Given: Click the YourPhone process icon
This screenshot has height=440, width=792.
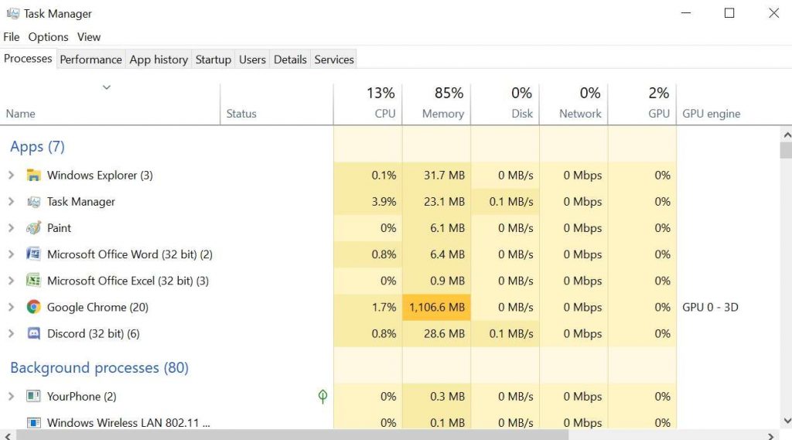Looking at the screenshot, I should (x=33, y=396).
